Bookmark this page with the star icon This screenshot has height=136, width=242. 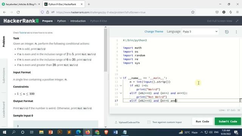coord(193,12)
